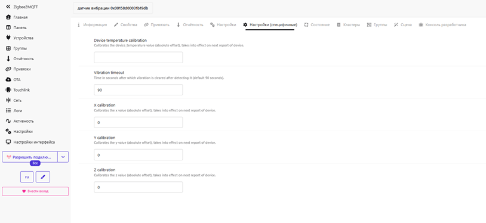Open the Touchlink icon in sidebar
The image size is (486, 223).
(x=8, y=90)
